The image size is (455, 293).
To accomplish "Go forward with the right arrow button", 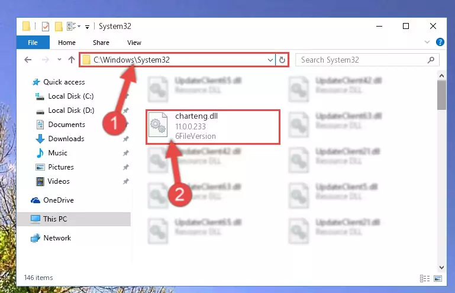I will 46,60.
